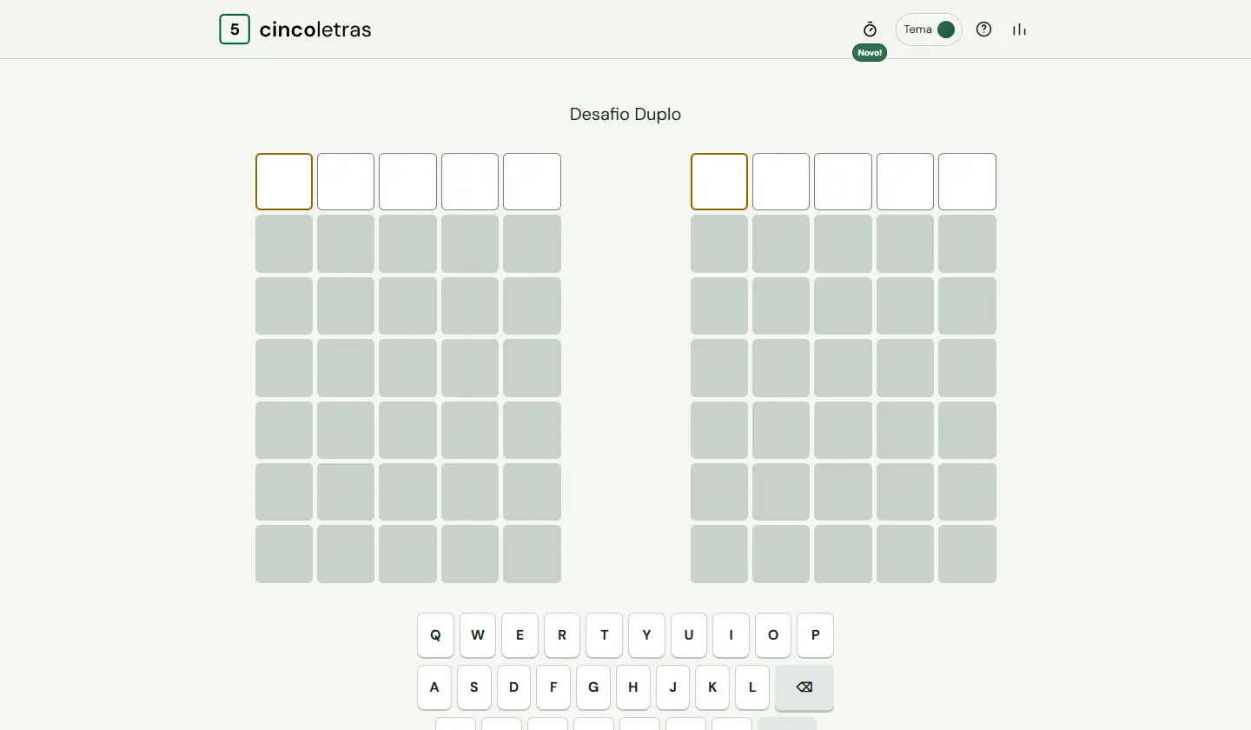Select first highlighted cell of left board
The image size is (1251, 730).
click(284, 182)
